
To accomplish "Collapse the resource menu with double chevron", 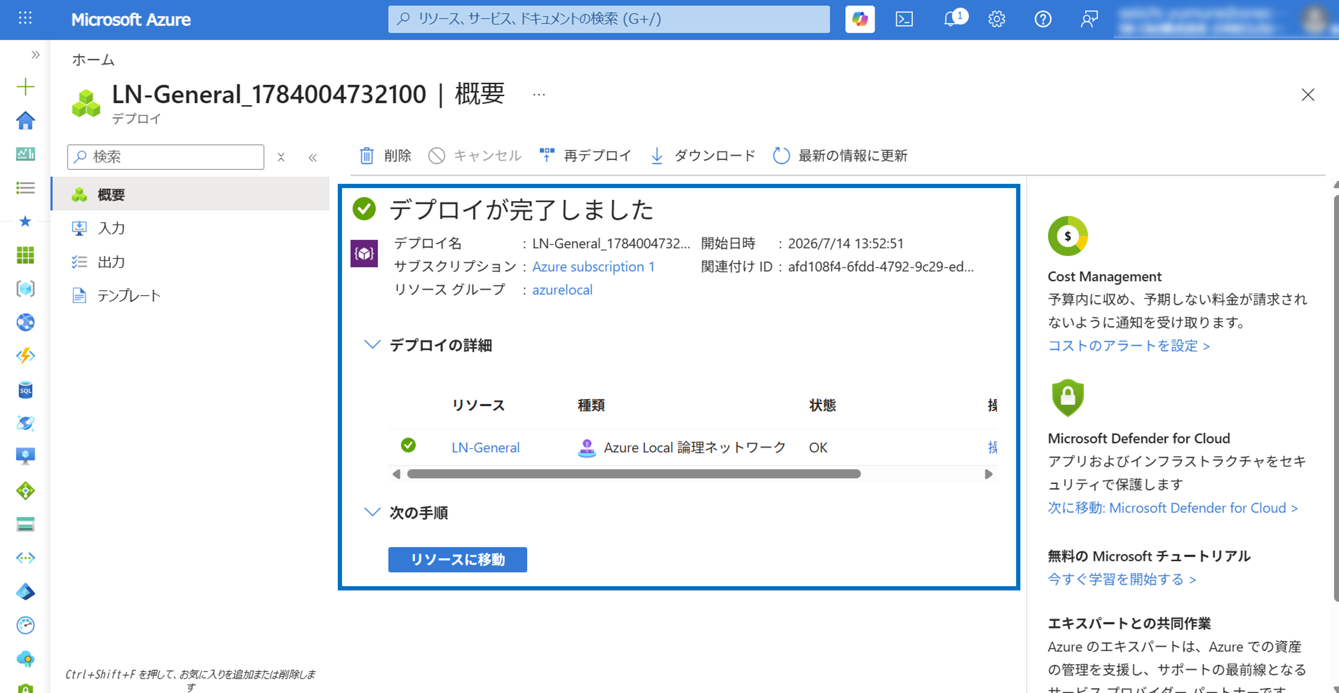I will tap(313, 157).
